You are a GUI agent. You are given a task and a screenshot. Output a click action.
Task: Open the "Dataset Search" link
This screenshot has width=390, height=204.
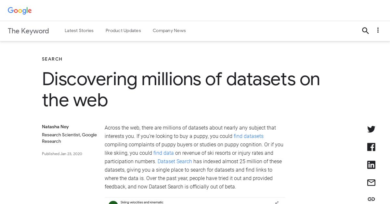(x=175, y=162)
